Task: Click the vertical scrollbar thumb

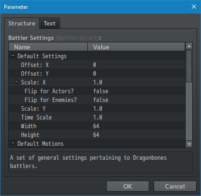Action: pos(189,66)
